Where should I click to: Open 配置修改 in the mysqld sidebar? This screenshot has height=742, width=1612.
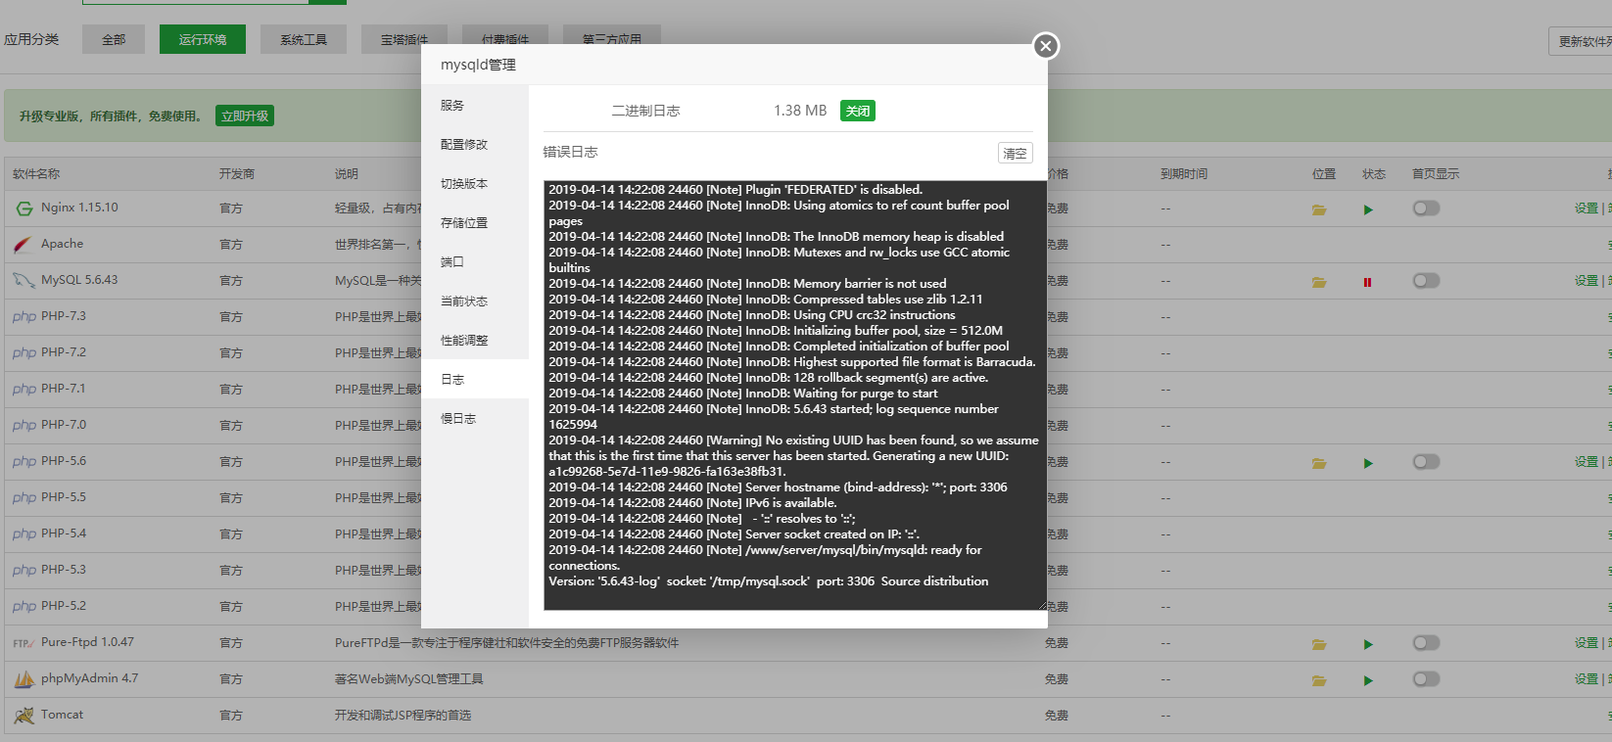[x=475, y=145]
